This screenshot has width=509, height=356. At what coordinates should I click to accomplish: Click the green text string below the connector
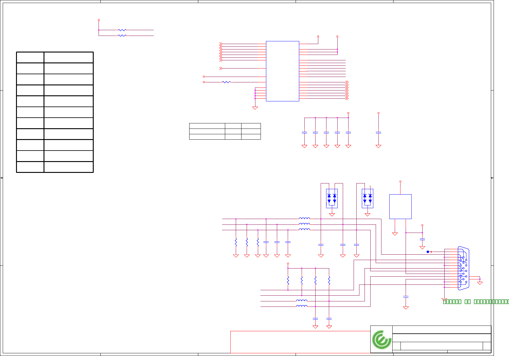point(476,301)
